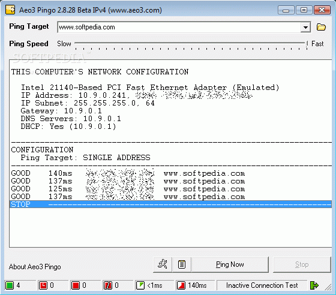336x295 pixels.
Task: Select the GOOD 125ms ping result line
Action: click(128, 189)
